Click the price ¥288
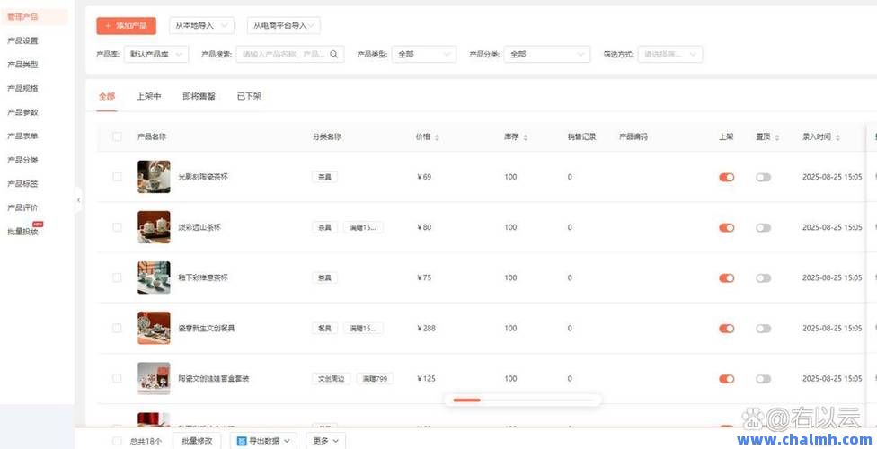Screen dimensions: 877x449 pos(426,329)
